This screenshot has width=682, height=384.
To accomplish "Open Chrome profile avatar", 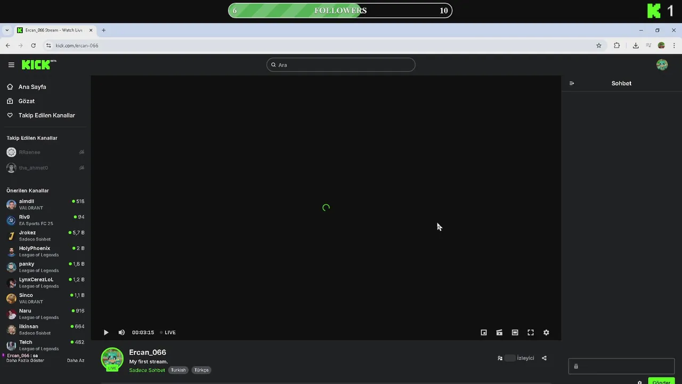I will [661, 46].
